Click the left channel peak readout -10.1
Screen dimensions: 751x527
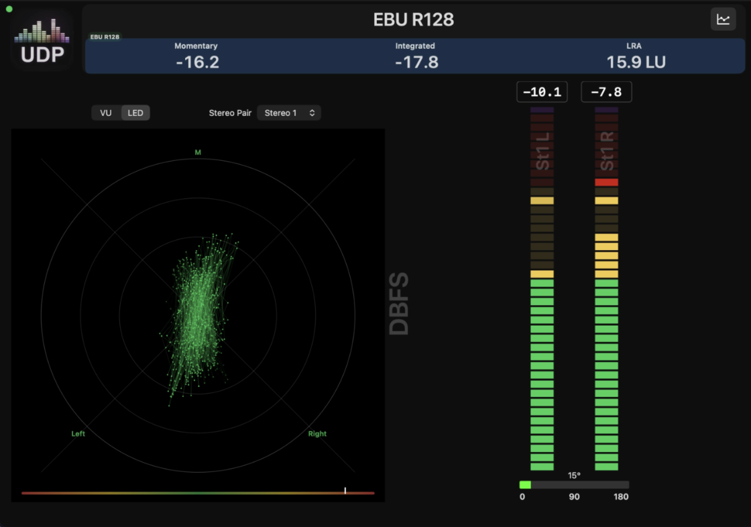click(542, 92)
